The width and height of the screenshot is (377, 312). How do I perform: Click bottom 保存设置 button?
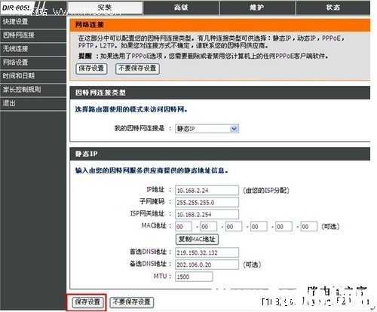(87, 302)
